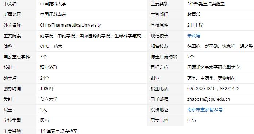Select the value 211工程
The image size is (254, 134).
[x=195, y=25]
